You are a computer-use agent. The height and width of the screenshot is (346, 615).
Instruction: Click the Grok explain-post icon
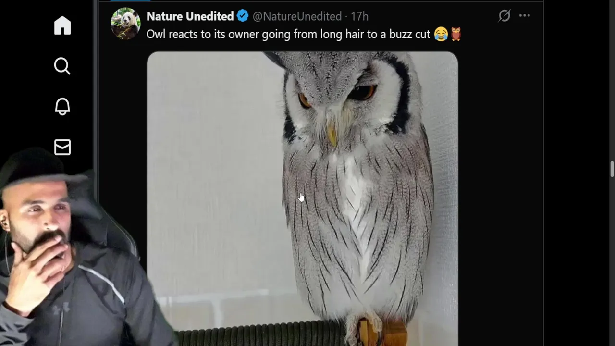504,16
